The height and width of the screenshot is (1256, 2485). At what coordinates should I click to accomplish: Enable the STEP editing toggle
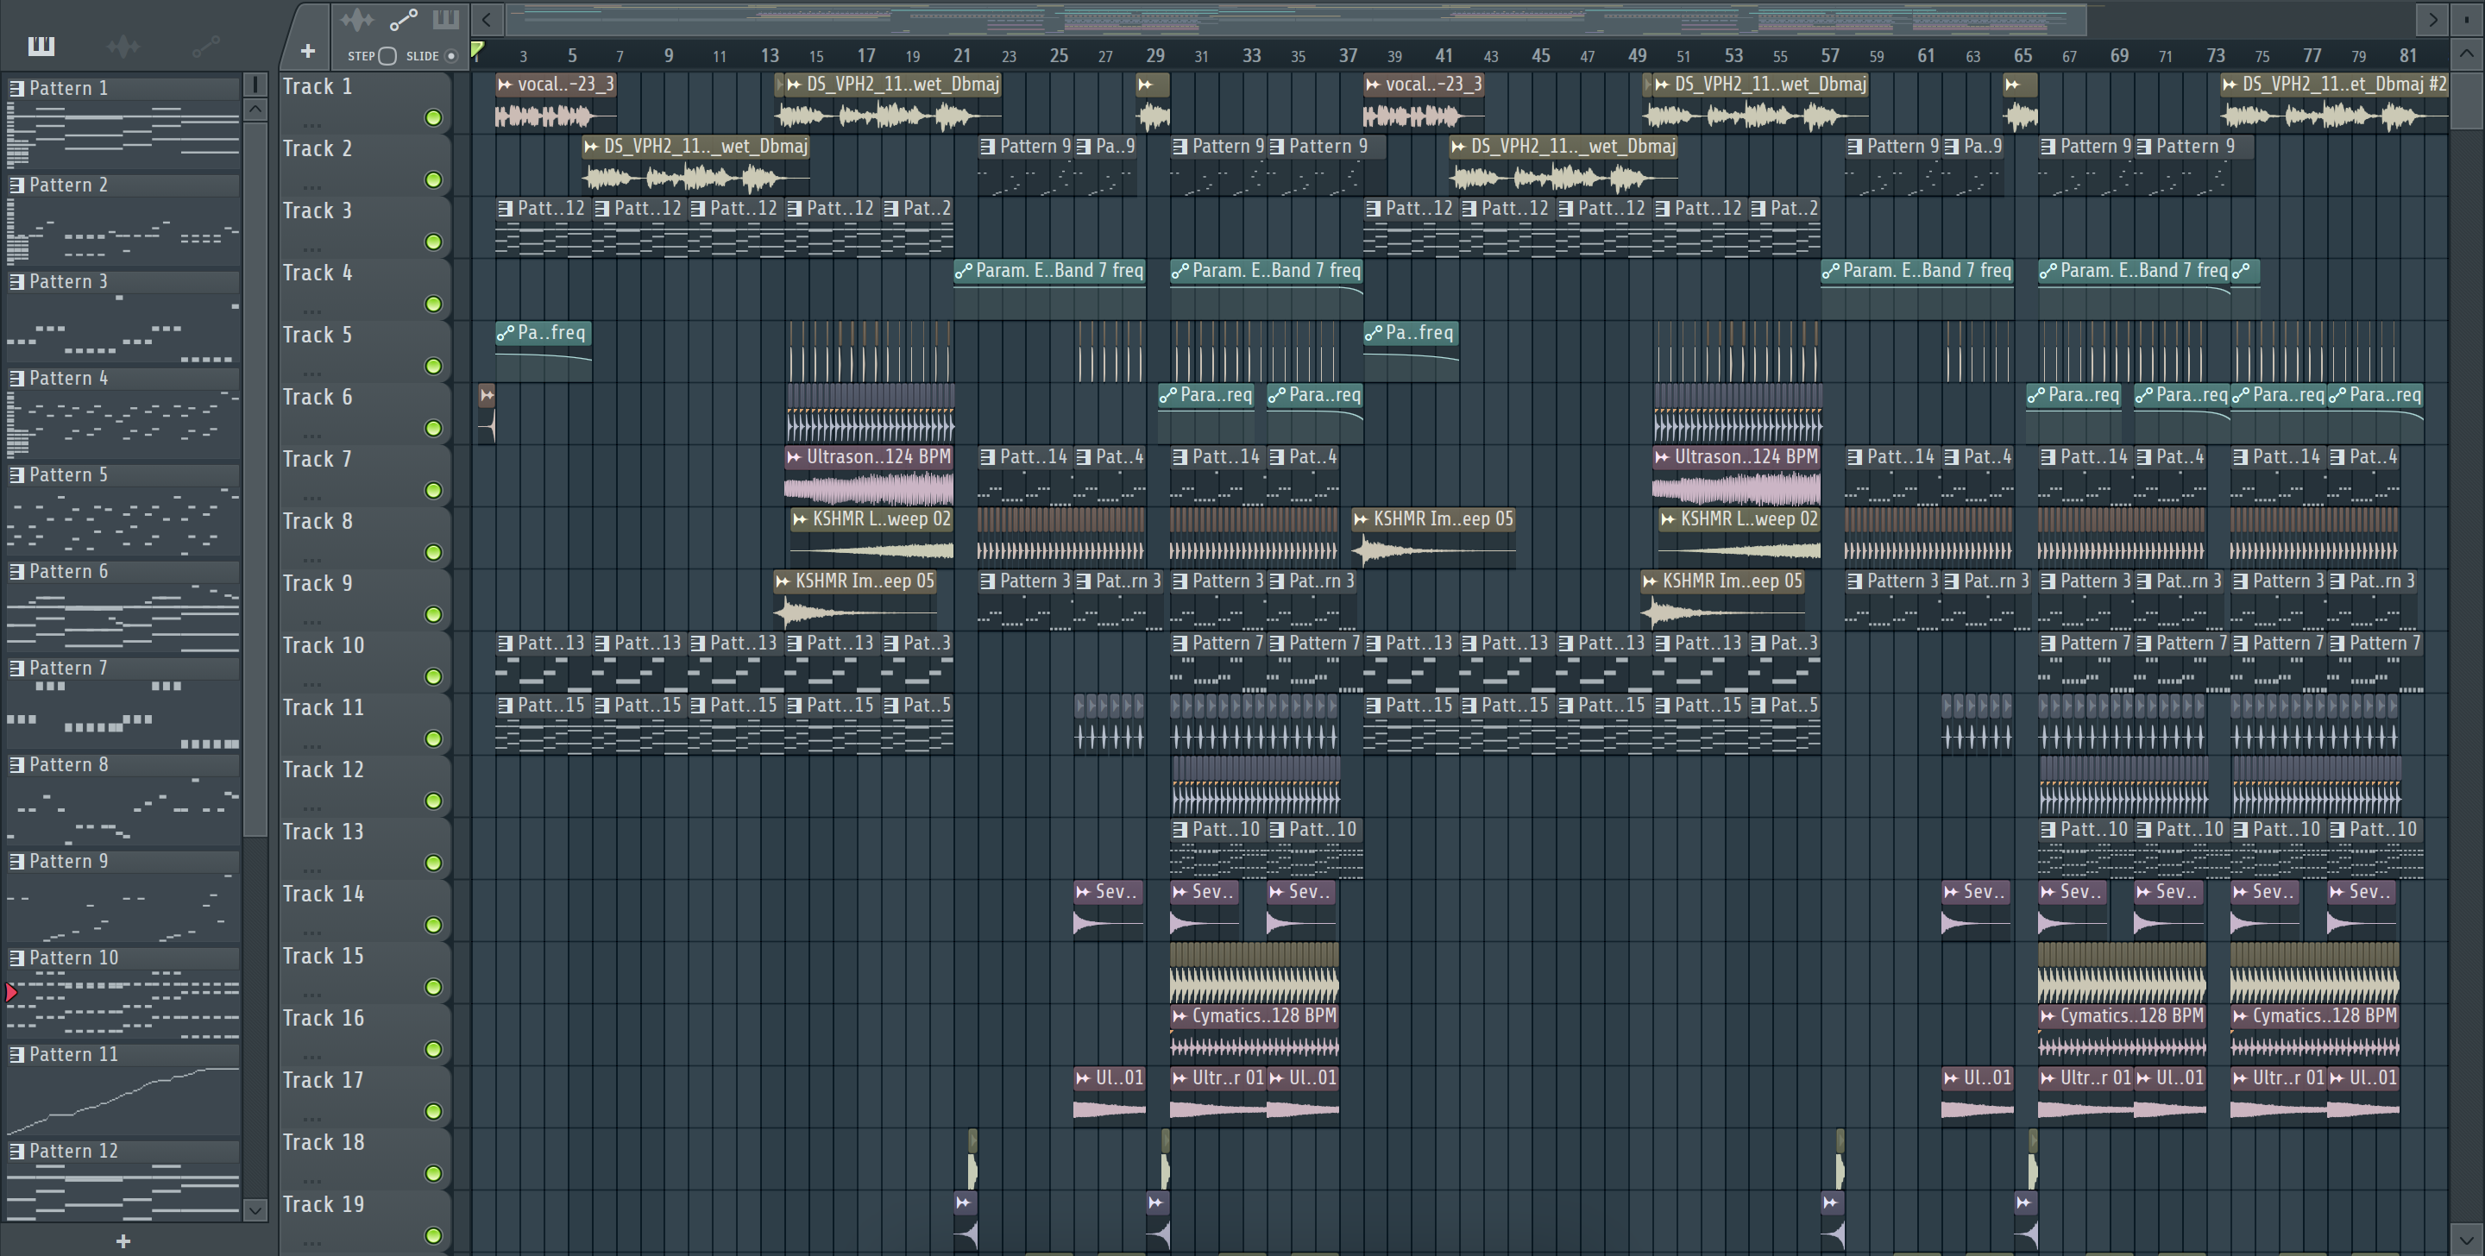tap(387, 56)
